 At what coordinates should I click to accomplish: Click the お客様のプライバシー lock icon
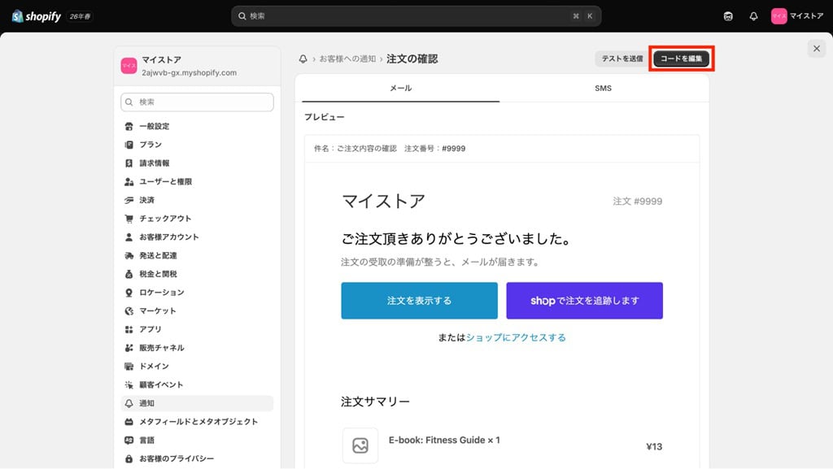click(129, 458)
